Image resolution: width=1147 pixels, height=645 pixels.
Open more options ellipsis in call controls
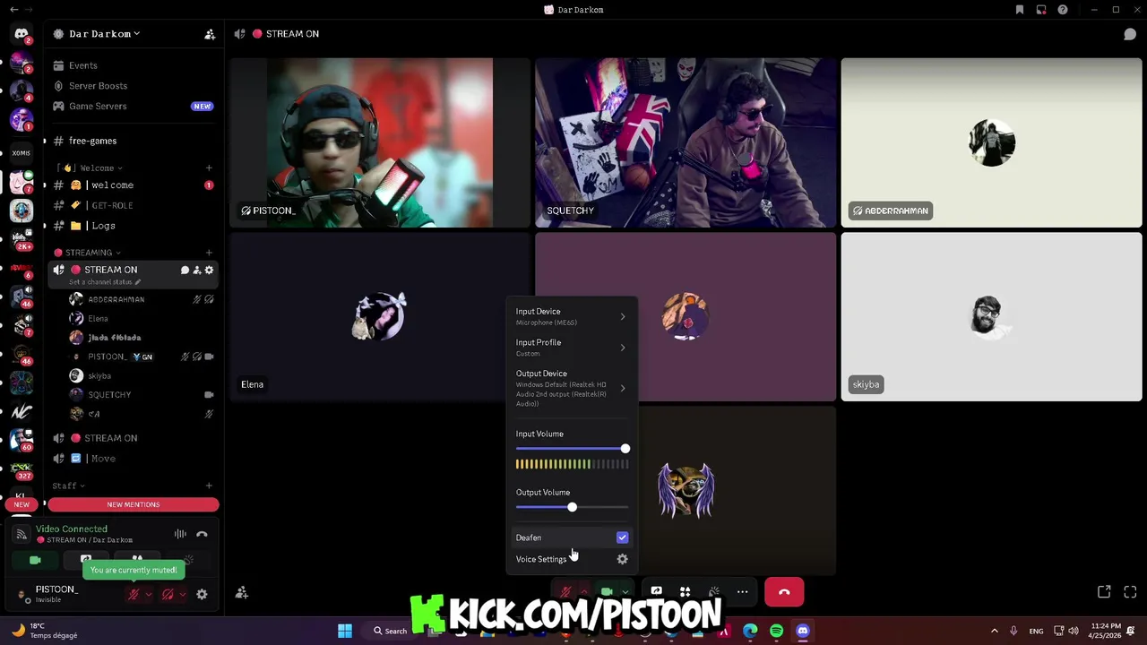[x=742, y=592]
